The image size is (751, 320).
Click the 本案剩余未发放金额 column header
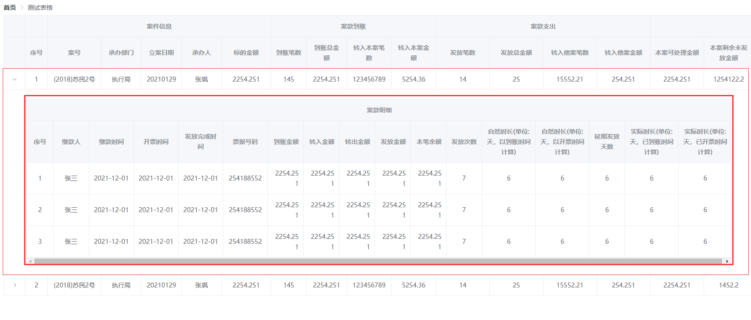pos(728,53)
